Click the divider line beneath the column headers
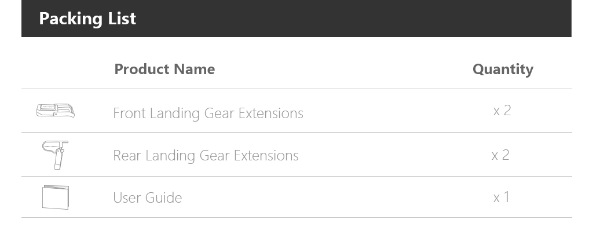The height and width of the screenshot is (249, 593). pos(296,89)
